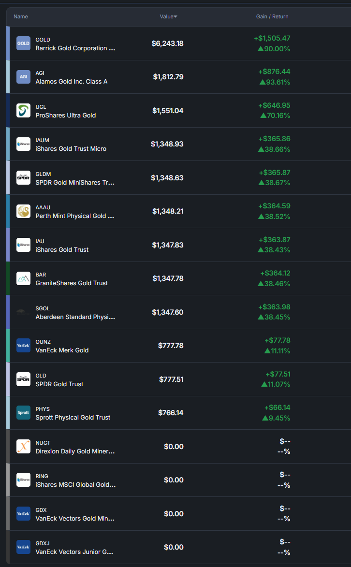The image size is (351, 567).
Task: Click the iShares IAUM logo icon
Action: coord(23,144)
